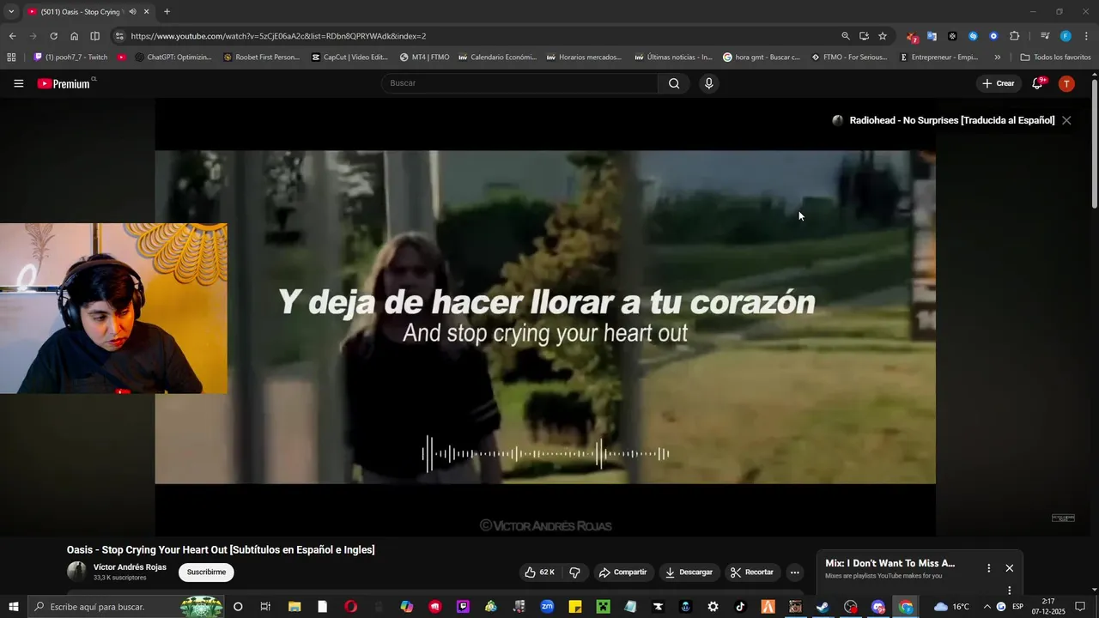The height and width of the screenshot is (618, 1099).
Task: Open Task View on the taskbar
Action: coord(265,607)
